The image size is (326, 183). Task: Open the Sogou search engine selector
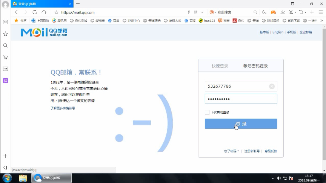click(x=213, y=12)
